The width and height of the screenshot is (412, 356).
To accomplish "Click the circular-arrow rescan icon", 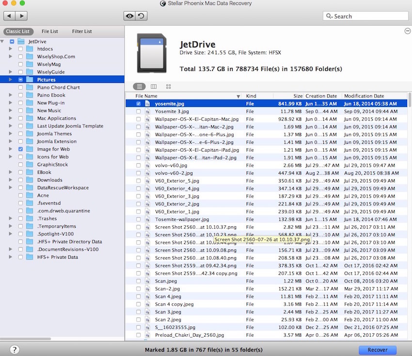I will 142,16.
